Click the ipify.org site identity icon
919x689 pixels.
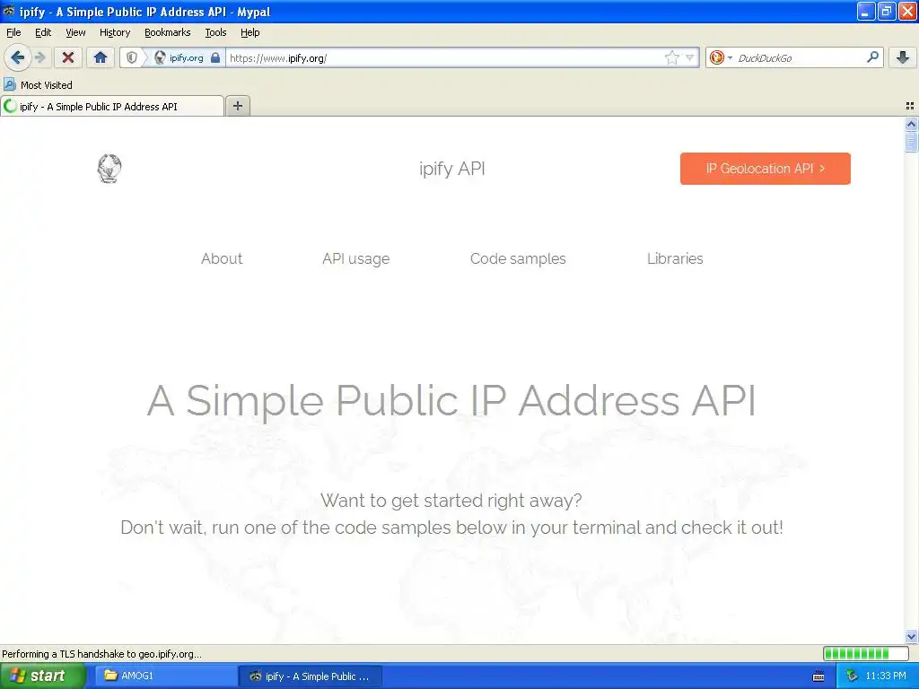click(160, 57)
